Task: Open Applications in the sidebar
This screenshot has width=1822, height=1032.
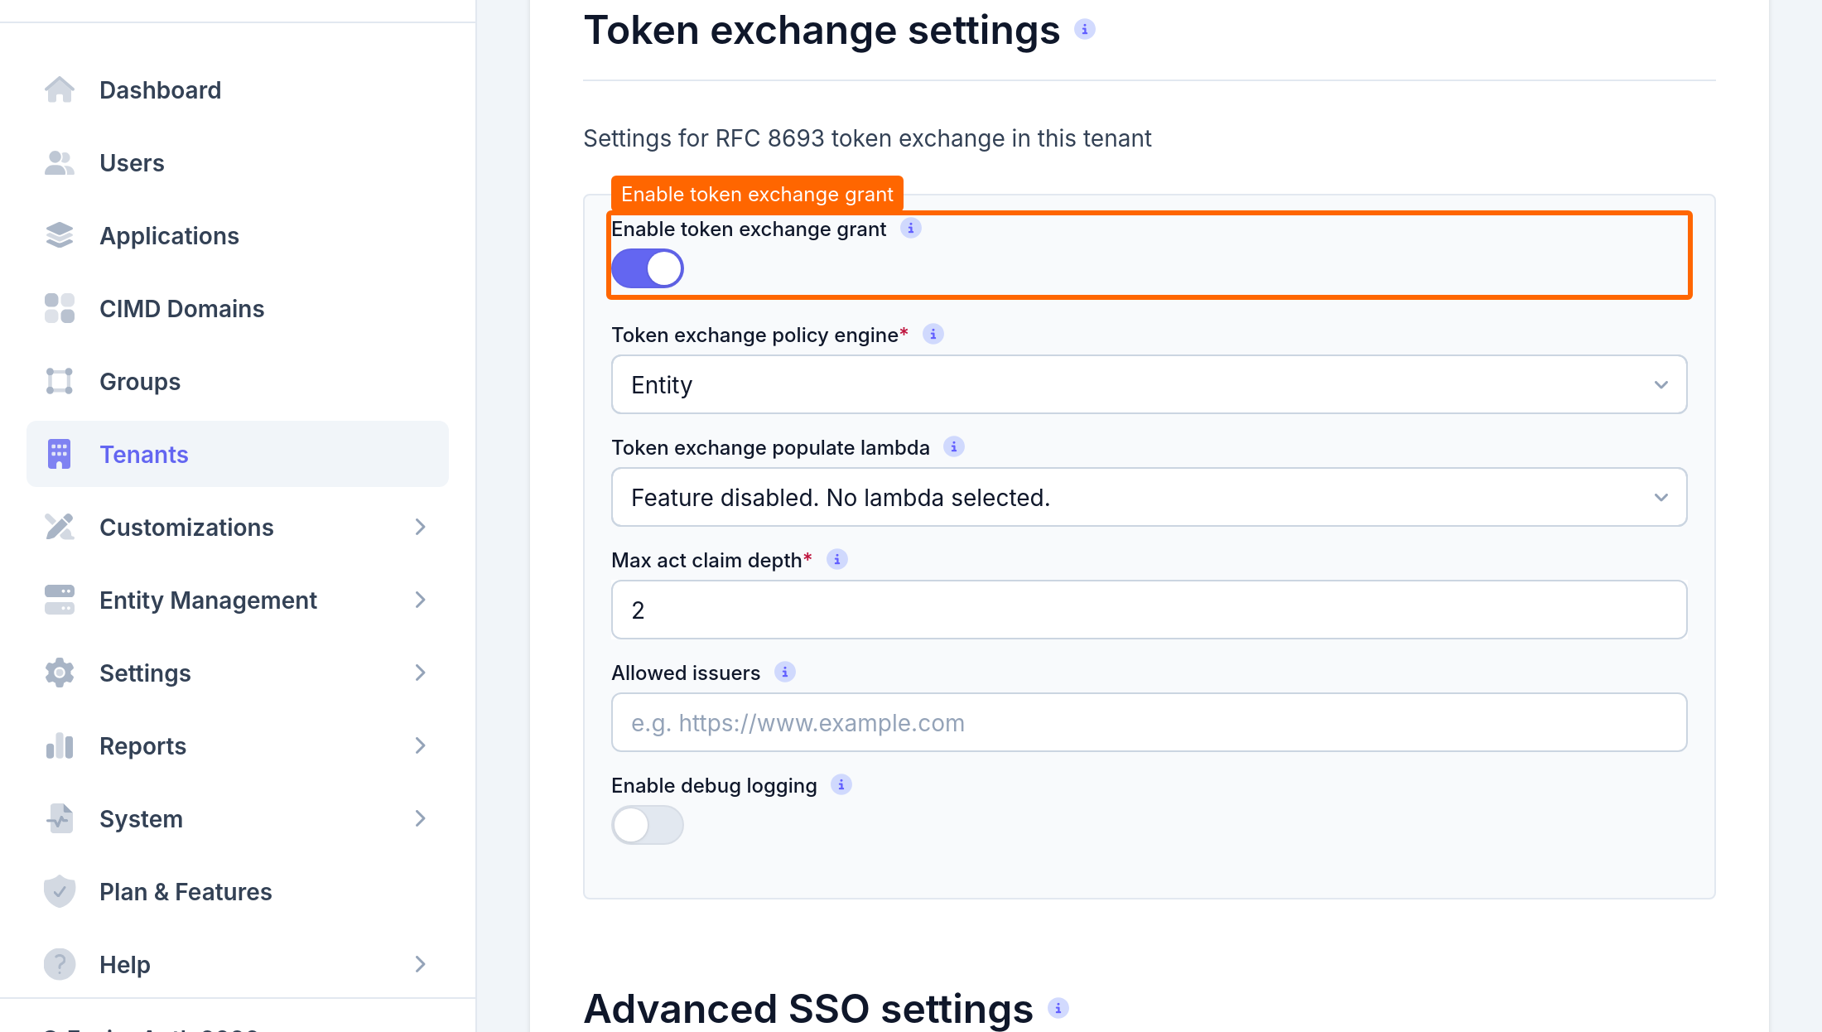Action: (238, 235)
